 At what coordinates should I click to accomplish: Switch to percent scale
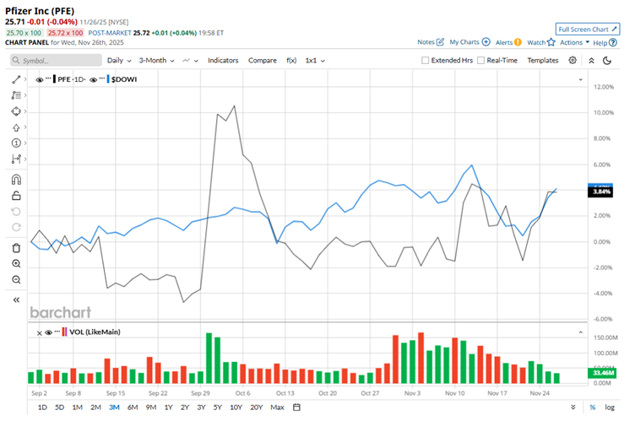pos(593,408)
